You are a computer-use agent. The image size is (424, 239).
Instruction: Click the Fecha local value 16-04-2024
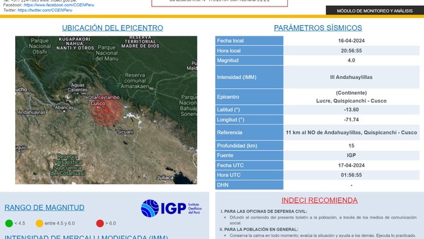click(351, 41)
